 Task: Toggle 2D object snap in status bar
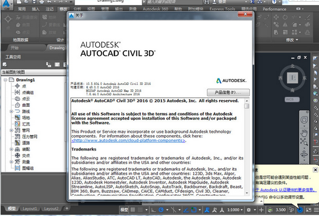pos(194,210)
